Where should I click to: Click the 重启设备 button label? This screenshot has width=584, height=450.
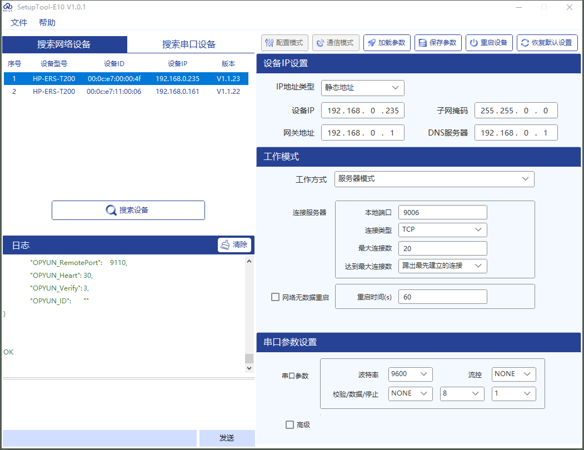(494, 43)
